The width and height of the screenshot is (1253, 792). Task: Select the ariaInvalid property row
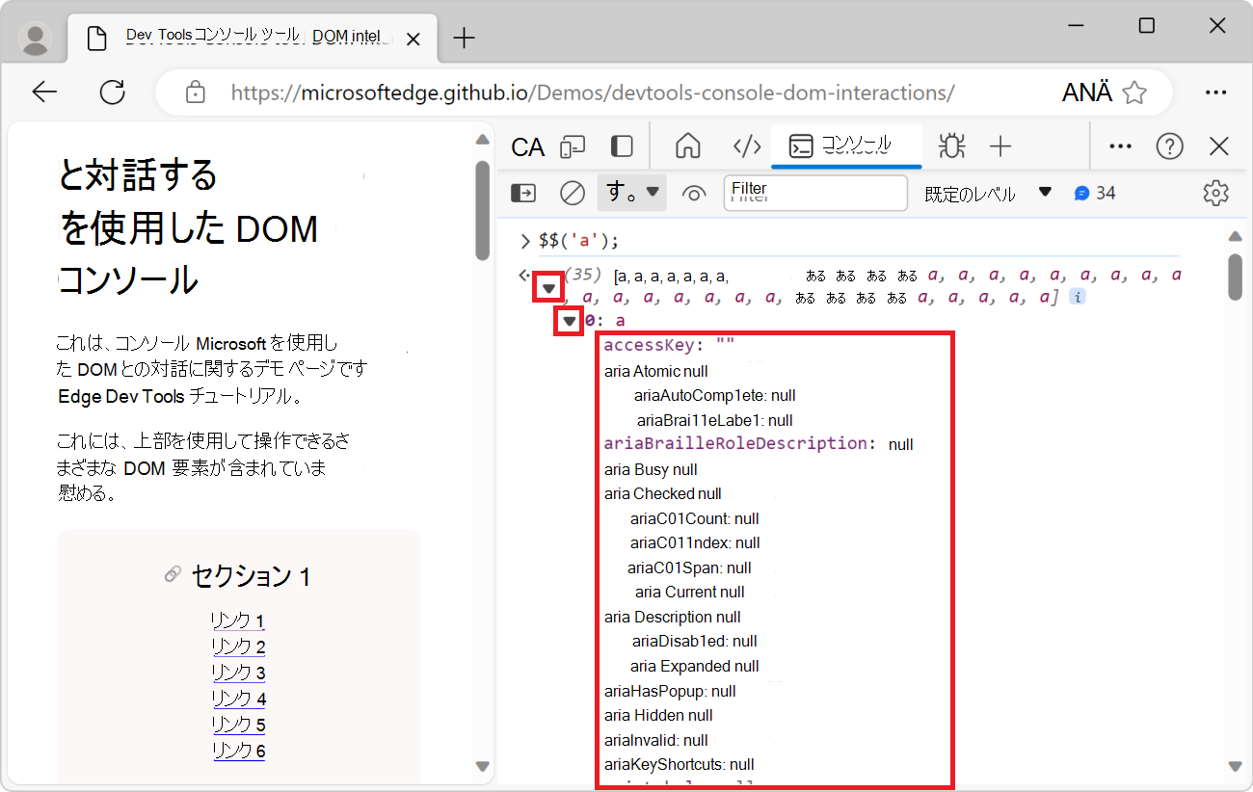click(656, 740)
